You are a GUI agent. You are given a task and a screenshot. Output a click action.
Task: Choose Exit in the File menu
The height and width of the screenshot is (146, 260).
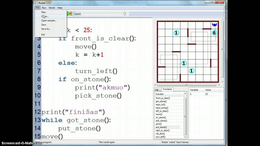(43, 34)
